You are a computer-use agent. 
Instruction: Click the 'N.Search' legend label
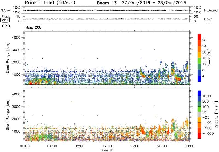[211, 10]
